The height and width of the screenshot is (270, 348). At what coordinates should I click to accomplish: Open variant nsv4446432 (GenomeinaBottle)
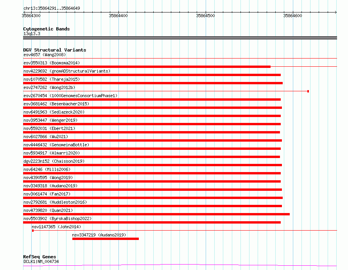coord(56,145)
